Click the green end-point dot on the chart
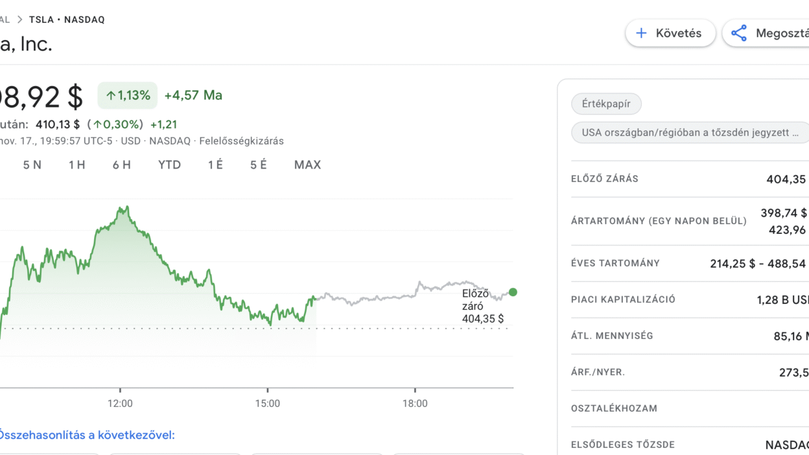Image resolution: width=809 pixels, height=455 pixels. tap(513, 292)
